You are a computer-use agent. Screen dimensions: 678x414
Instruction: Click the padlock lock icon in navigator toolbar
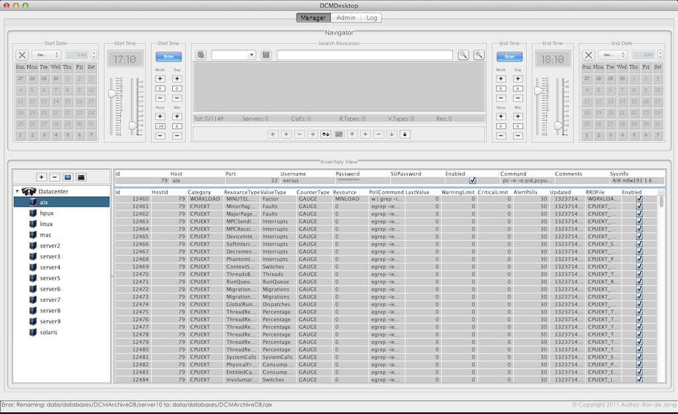coord(404,134)
